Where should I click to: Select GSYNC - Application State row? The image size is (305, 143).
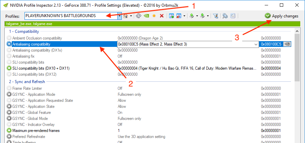click(x=149, y=106)
